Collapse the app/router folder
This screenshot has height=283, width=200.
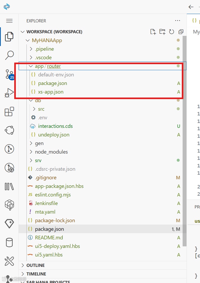point(31,66)
